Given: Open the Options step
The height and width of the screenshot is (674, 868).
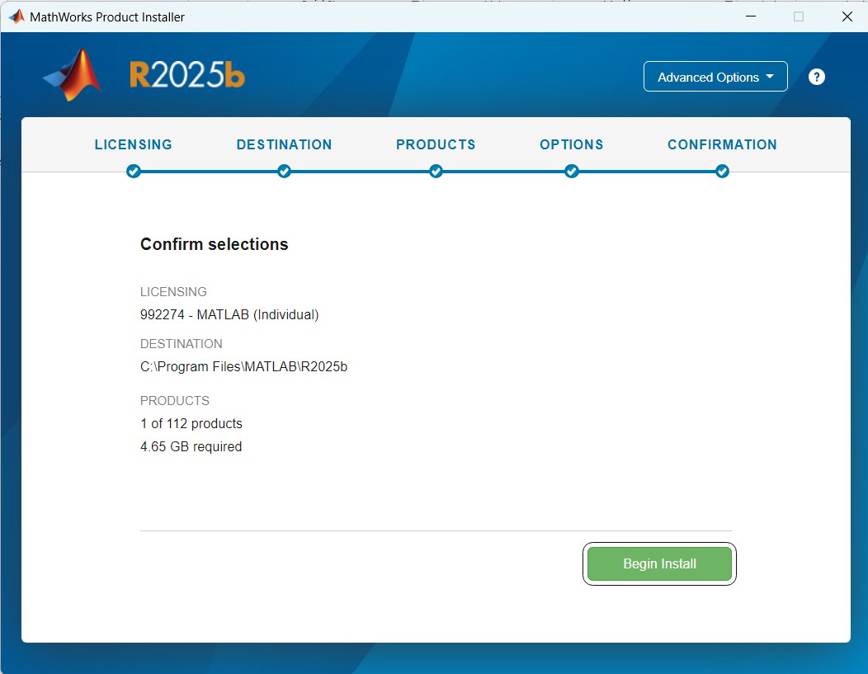Looking at the screenshot, I should 571,144.
